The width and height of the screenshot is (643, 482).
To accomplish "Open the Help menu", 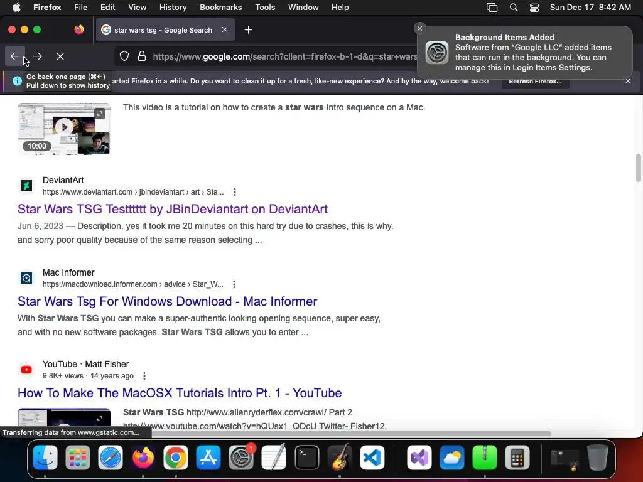I will 340,7.
